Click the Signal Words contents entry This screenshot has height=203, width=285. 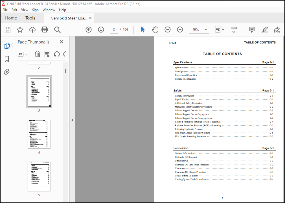click(x=181, y=99)
